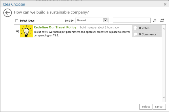Upvote the idea with the up arrow icon

click(x=135, y=28)
